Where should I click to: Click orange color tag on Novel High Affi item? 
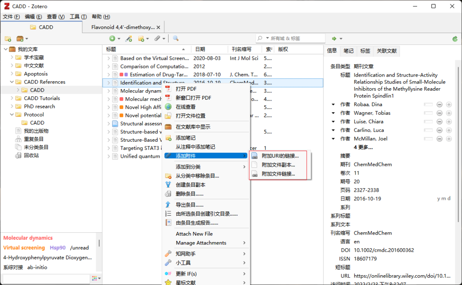(121, 107)
